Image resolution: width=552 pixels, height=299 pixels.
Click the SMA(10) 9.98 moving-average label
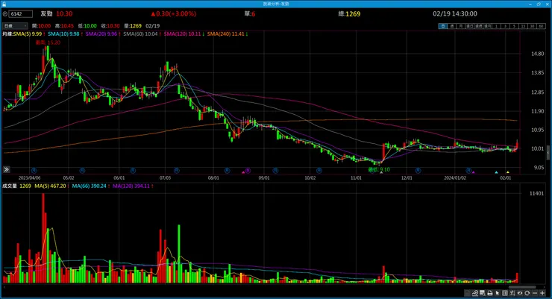pos(63,34)
